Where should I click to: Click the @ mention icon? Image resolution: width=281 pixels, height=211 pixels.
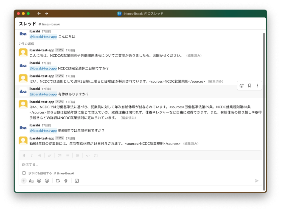click(x=47, y=181)
